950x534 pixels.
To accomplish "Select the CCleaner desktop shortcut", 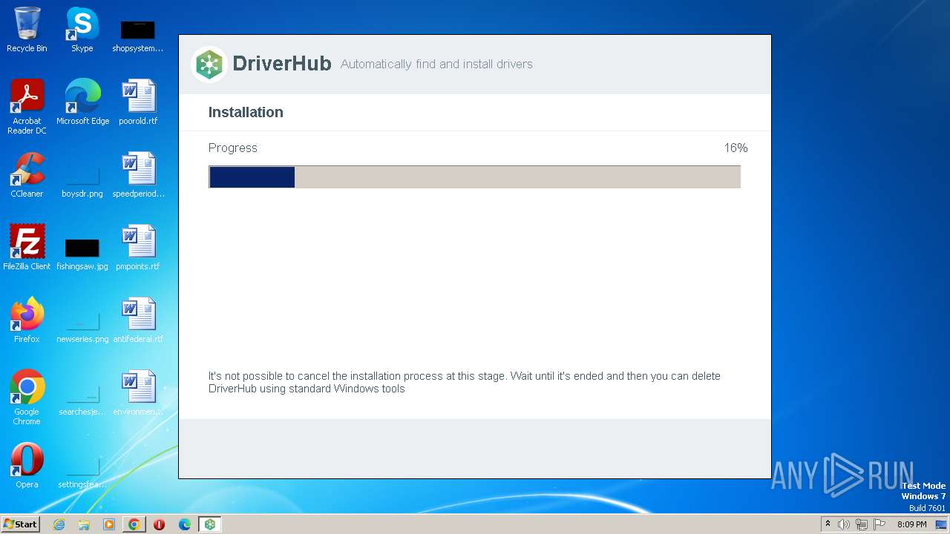I will click(x=27, y=174).
